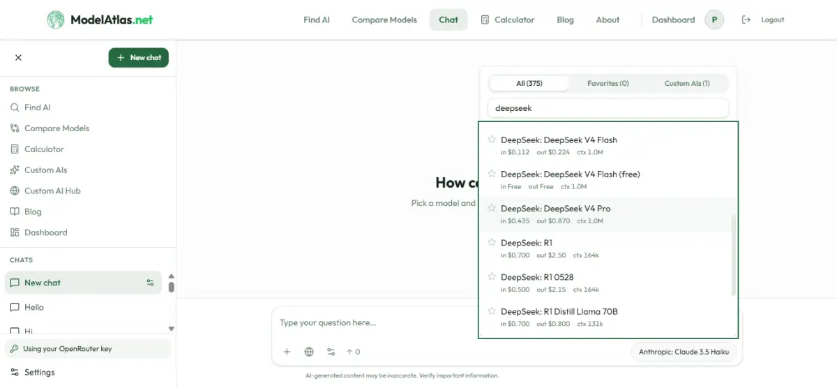Select model DeepSeek: DeepSeek V4 Pro

pyautogui.click(x=605, y=214)
